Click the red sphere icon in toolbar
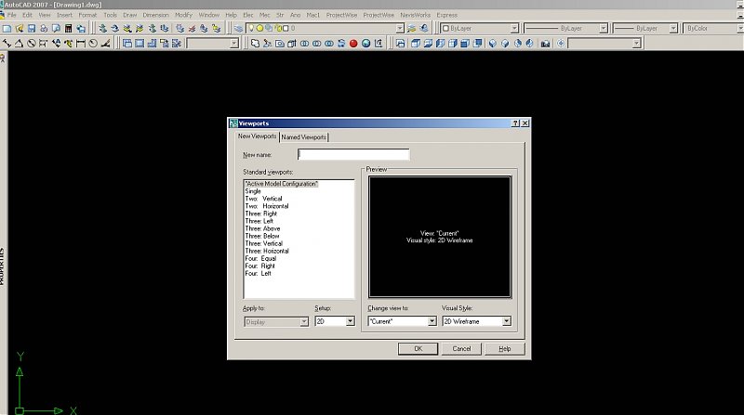744x415 pixels. coord(353,43)
